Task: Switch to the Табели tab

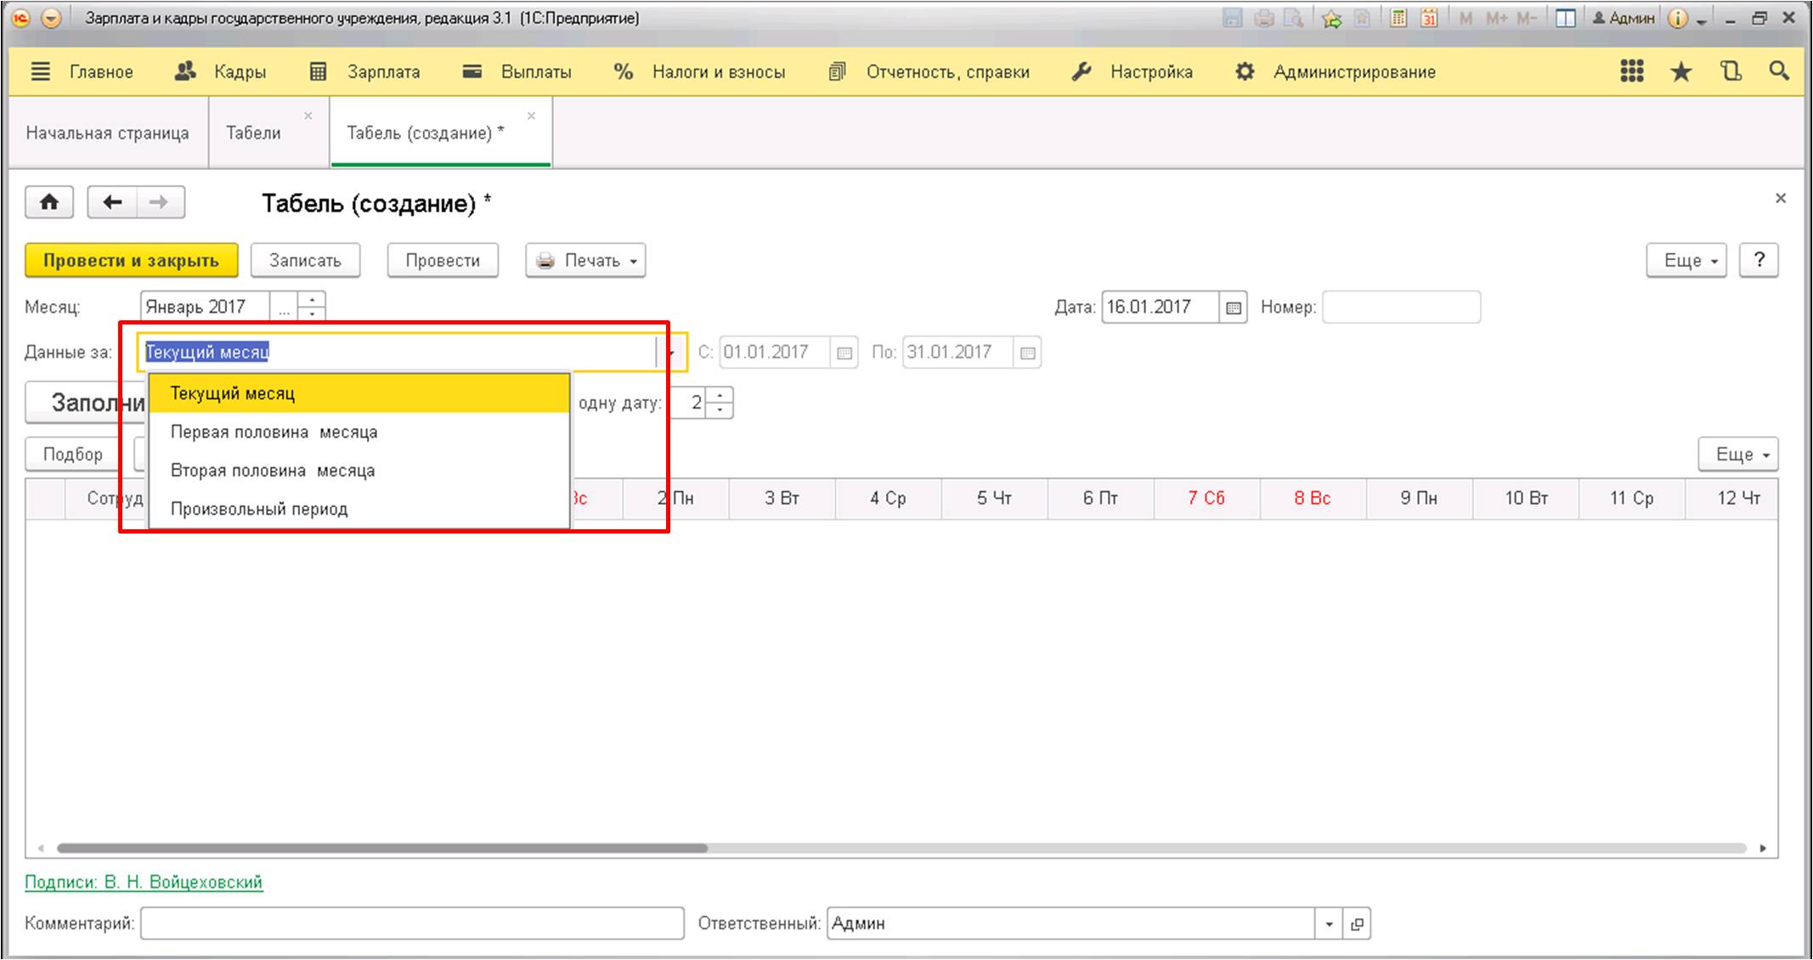Action: coord(253,133)
